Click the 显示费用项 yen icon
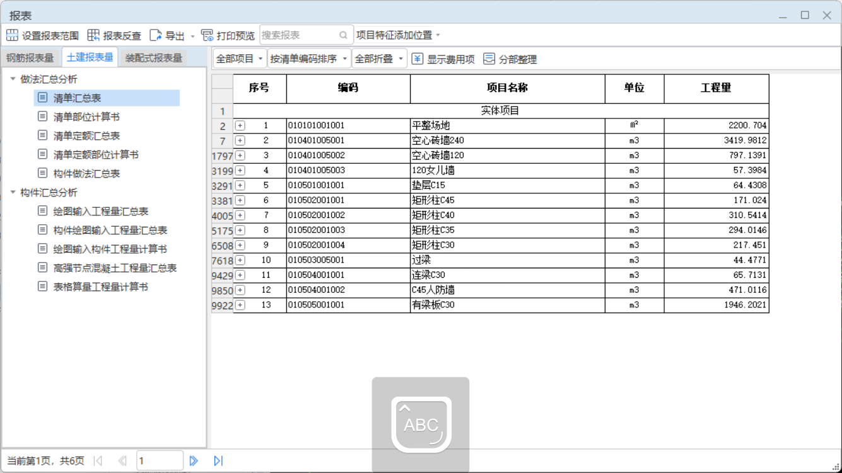 pos(418,59)
